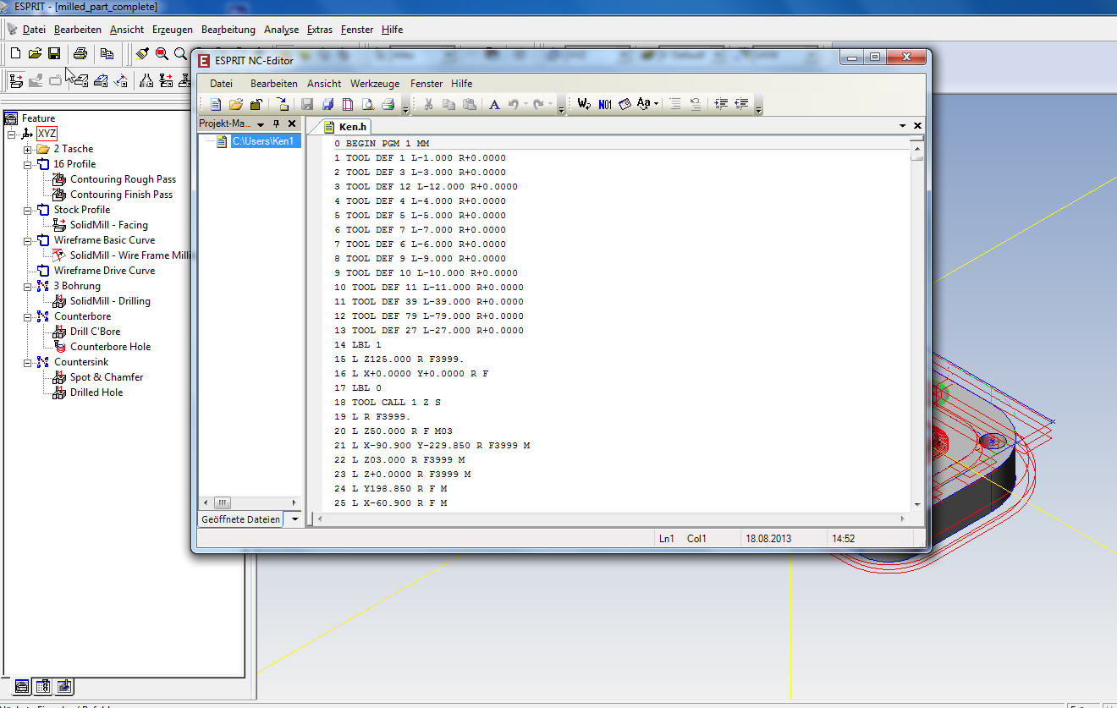
Task: Click code line 0 BEGIN PGM 1 MM
Action: [382, 144]
